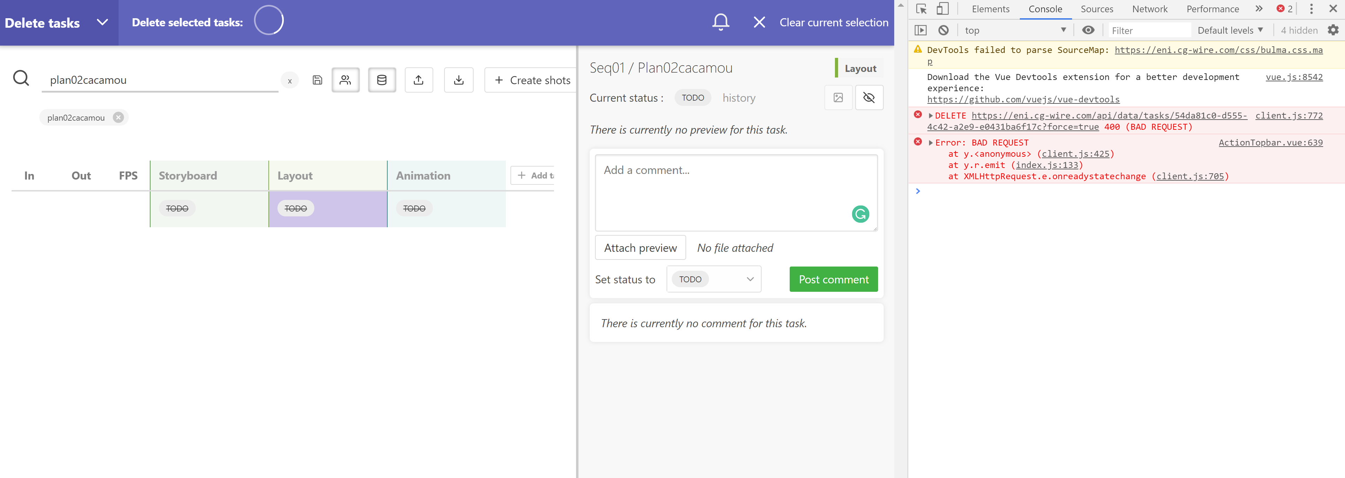Toggle the database info display button

(x=382, y=80)
